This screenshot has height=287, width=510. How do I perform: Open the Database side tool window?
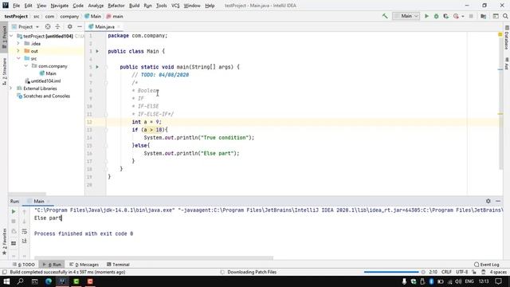(507, 38)
